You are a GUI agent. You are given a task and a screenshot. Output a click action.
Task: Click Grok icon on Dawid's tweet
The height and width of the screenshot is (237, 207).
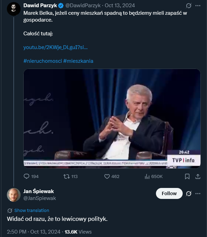(188, 6)
